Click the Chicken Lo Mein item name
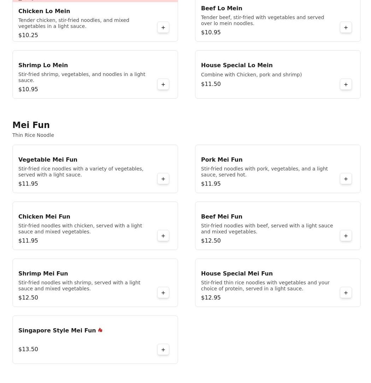Viewport: 371px width, 383px height. pos(44,11)
